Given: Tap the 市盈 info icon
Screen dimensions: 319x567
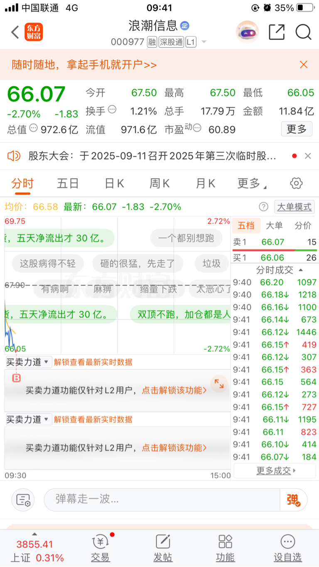Looking at the screenshot, I should tap(197, 128).
